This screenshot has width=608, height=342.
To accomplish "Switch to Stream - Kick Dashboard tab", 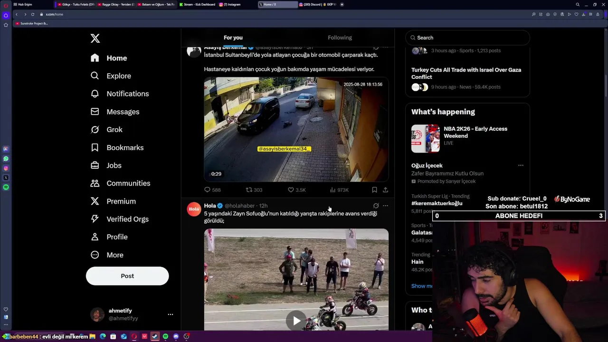I will click(x=198, y=4).
